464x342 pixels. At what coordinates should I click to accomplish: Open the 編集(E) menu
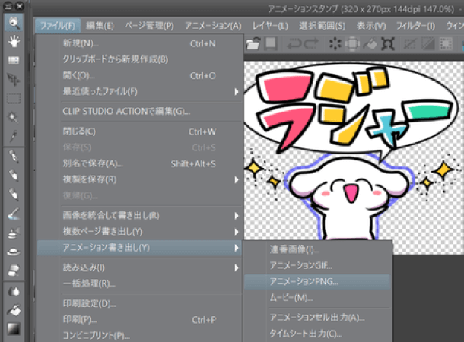pos(100,25)
